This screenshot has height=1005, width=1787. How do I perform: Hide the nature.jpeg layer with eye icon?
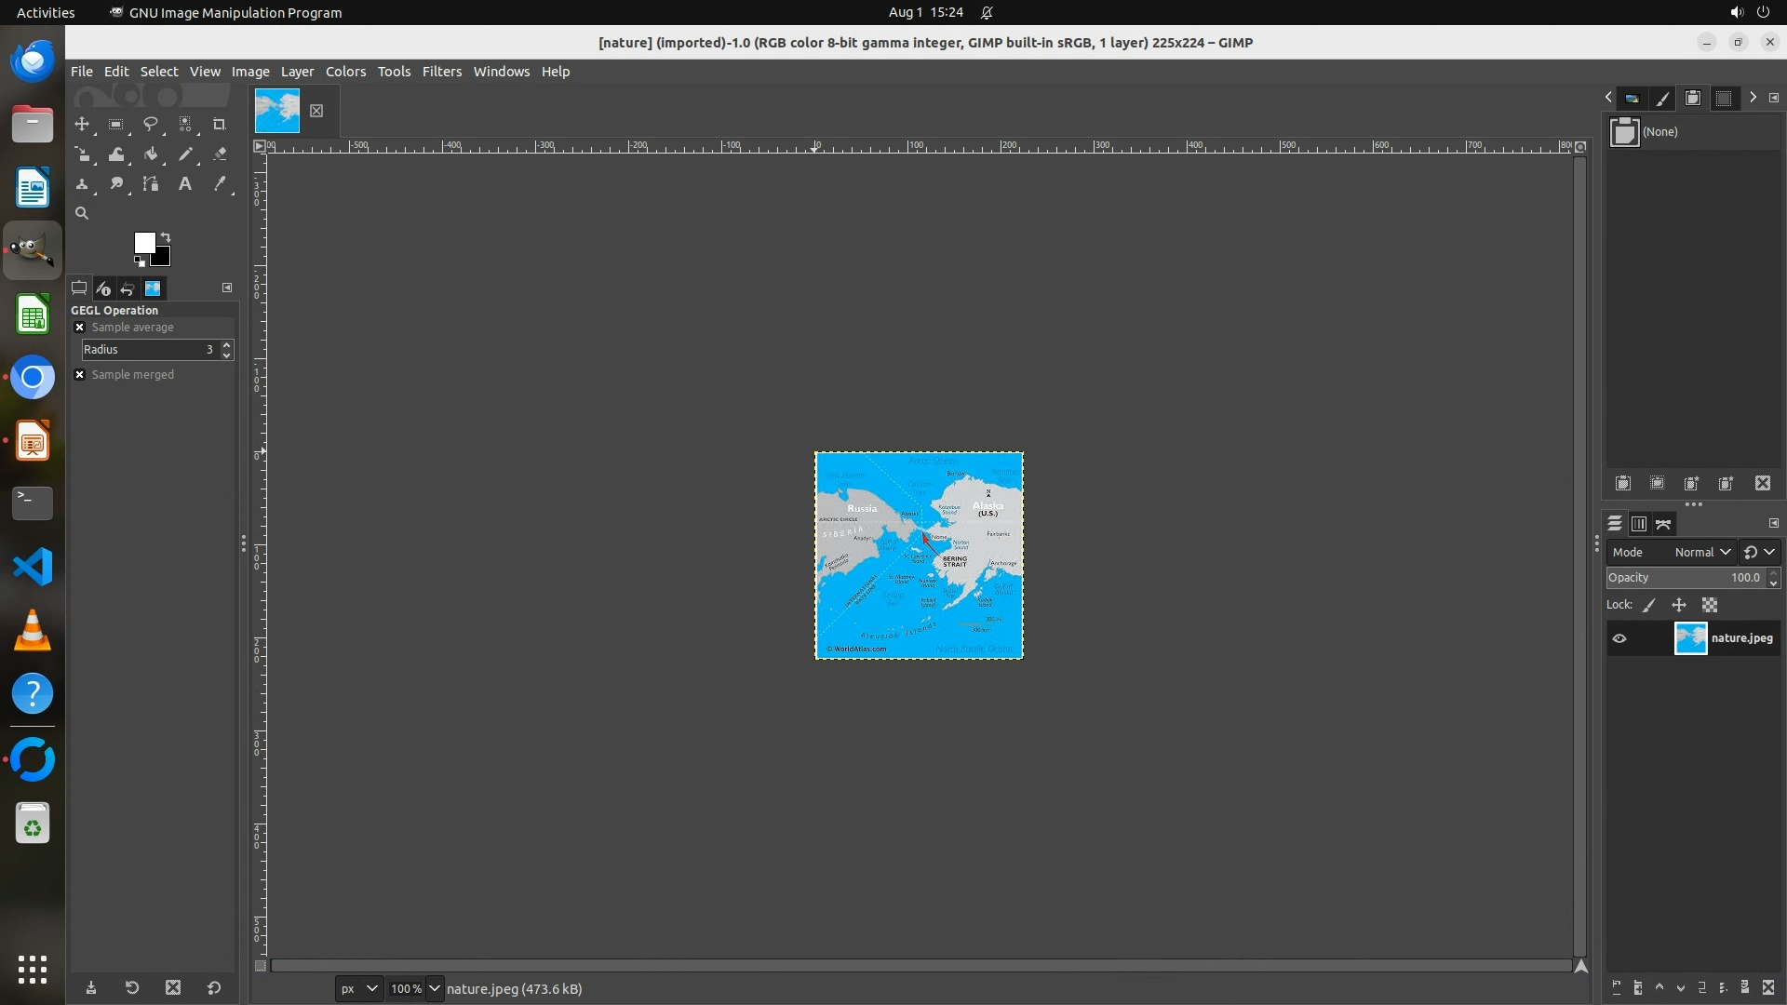tap(1619, 638)
